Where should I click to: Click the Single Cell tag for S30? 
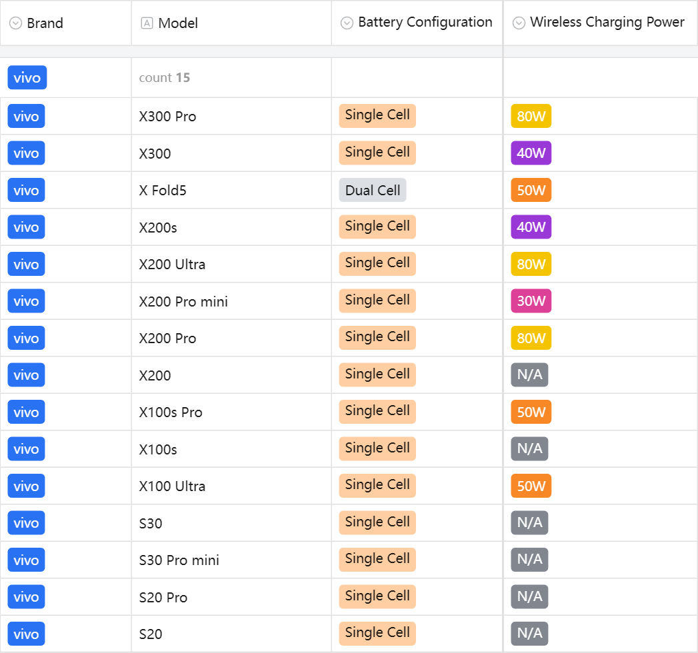(377, 522)
